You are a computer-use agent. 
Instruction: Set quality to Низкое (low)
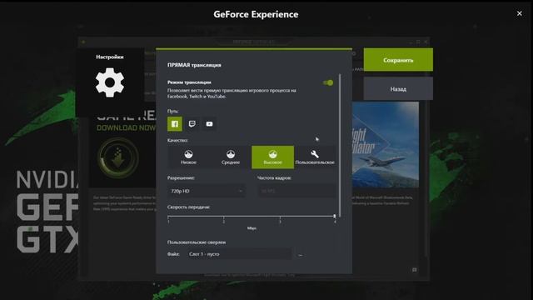[189, 157]
